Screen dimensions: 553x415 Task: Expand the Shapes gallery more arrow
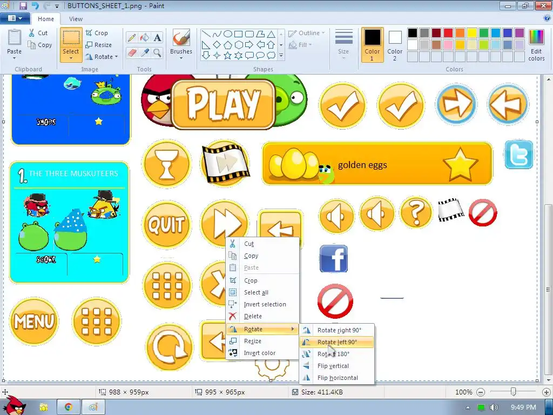coord(281,56)
